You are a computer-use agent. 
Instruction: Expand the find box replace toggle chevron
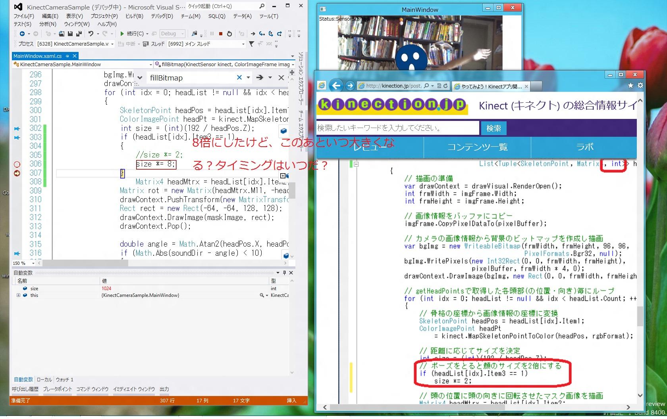[140, 78]
